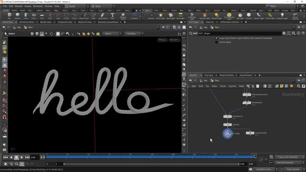Create a Box from the shelf
This screenshot has width=306, height=172.
pos(10,16)
